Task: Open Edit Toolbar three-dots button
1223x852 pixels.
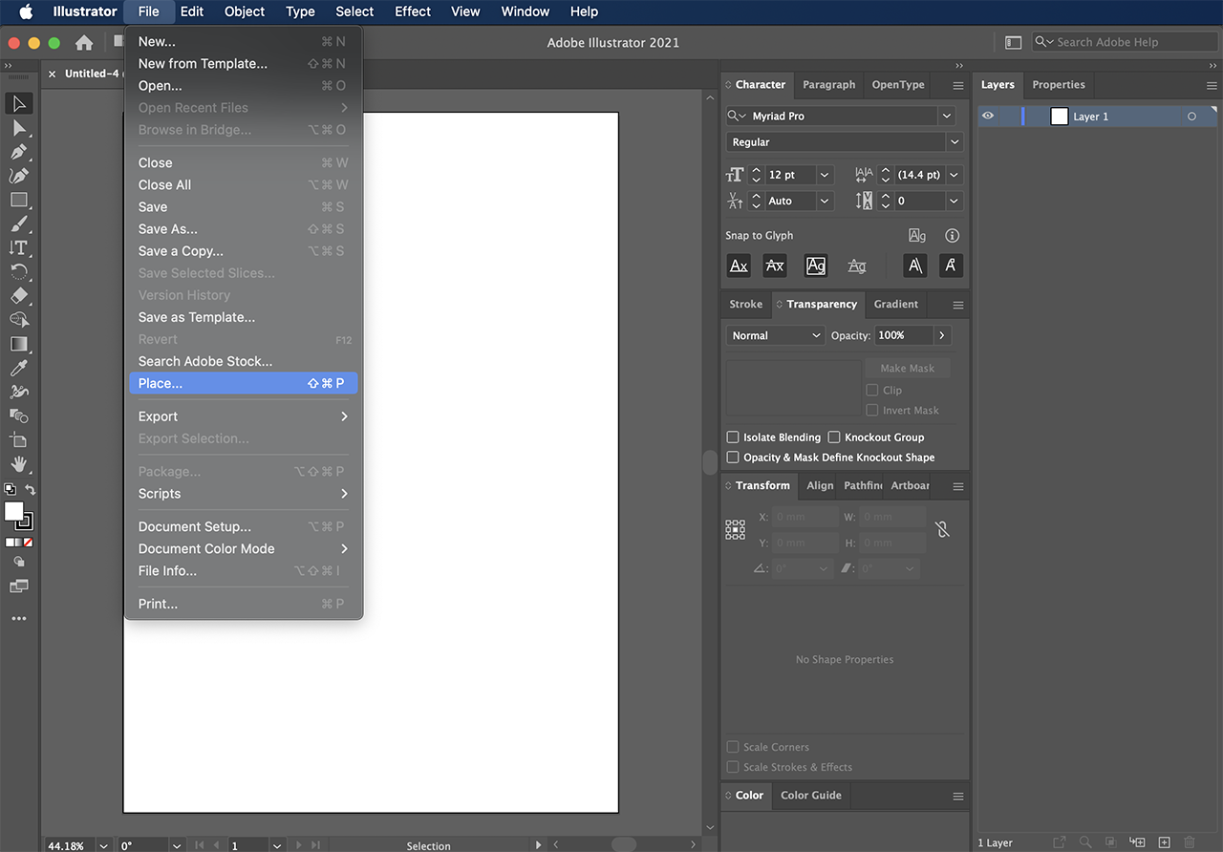Action: tap(19, 619)
